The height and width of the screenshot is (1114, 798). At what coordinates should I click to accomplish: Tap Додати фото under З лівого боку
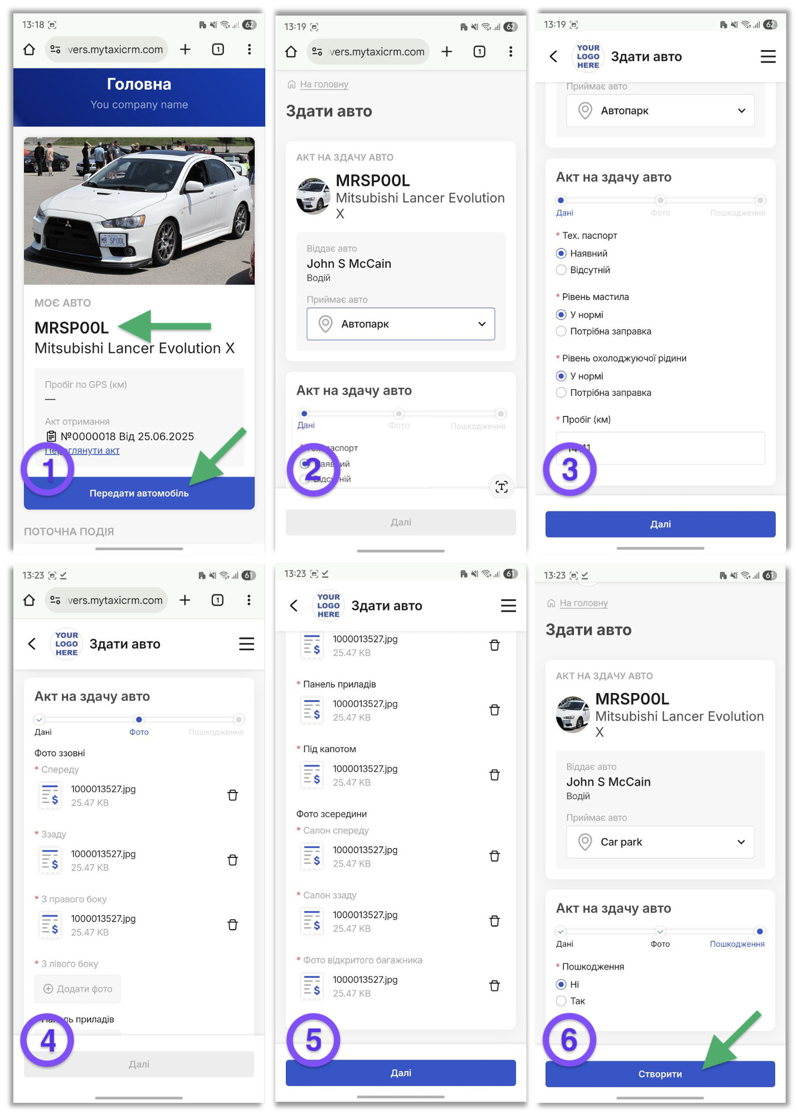tap(77, 989)
